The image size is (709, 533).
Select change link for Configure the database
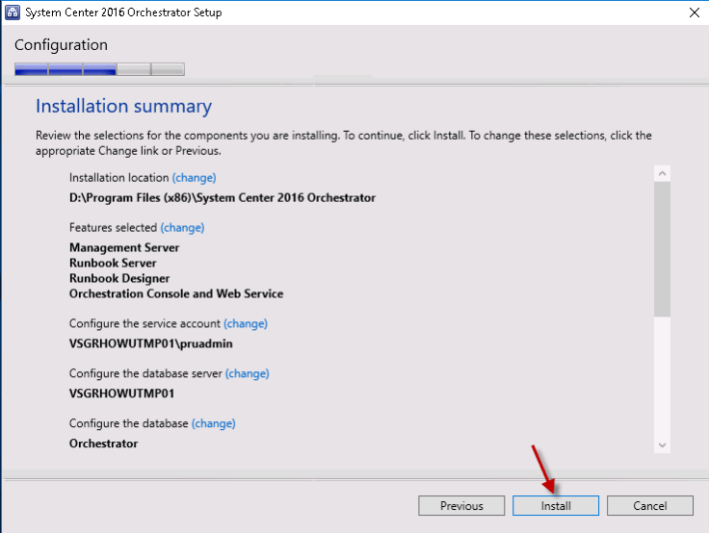[x=213, y=423]
